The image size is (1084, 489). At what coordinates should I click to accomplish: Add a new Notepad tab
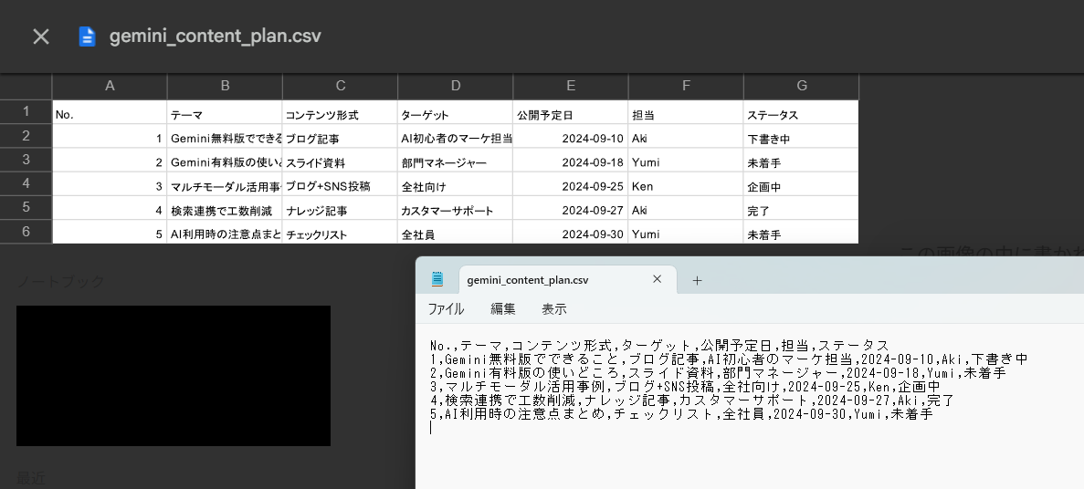point(697,280)
